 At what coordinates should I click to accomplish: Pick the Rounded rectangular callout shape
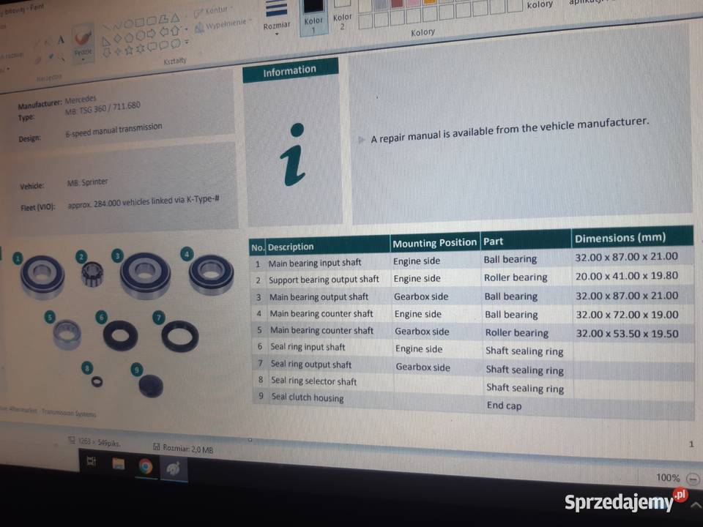coord(152,47)
